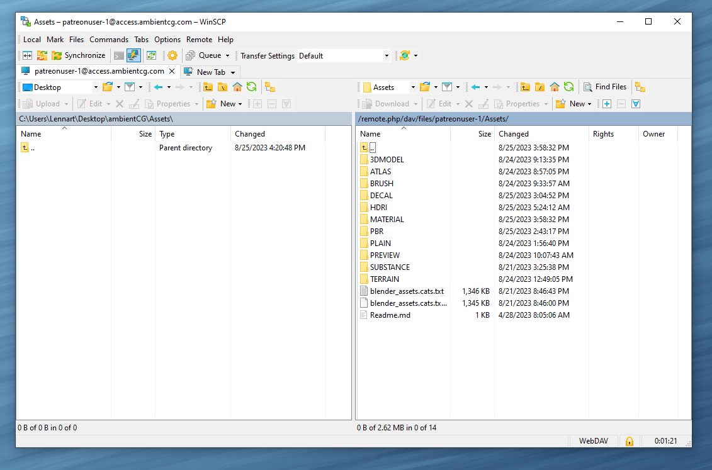Click the Synchronize Browsing icon in the top toolbar
The height and width of the screenshot is (470, 712).
[x=42, y=55]
